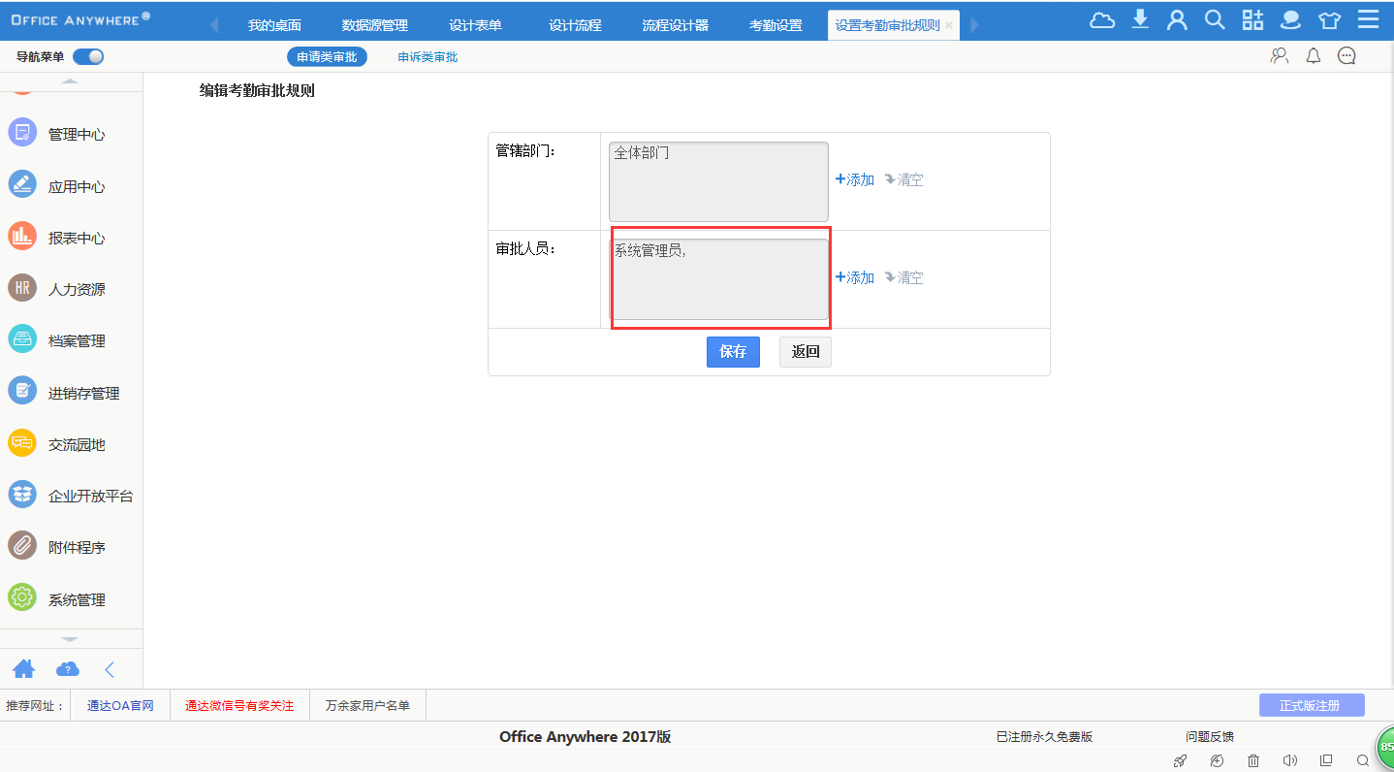Toggle the 导航菜单 switch
The width and height of the screenshot is (1394, 772).
pos(88,57)
